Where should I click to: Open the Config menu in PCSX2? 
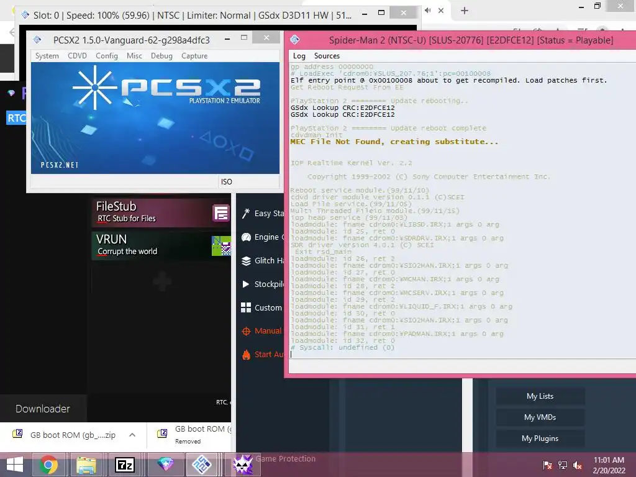(107, 55)
